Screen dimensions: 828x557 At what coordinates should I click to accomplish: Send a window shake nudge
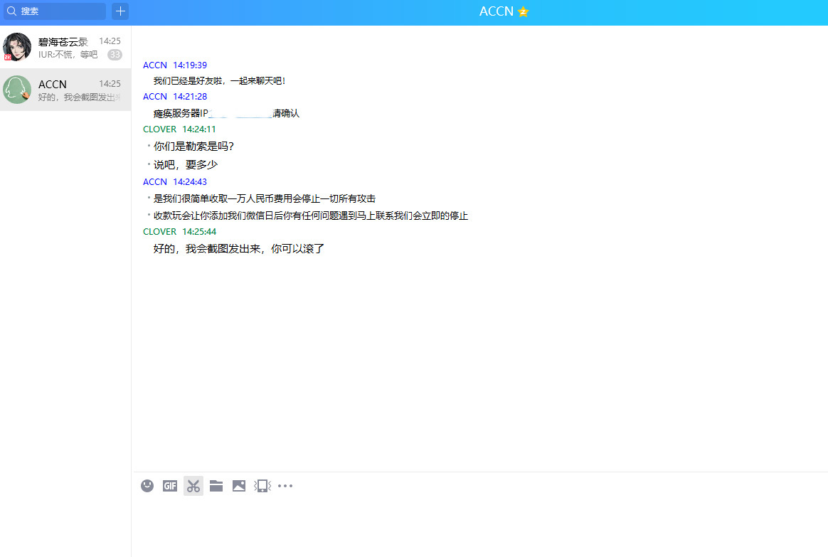(262, 486)
